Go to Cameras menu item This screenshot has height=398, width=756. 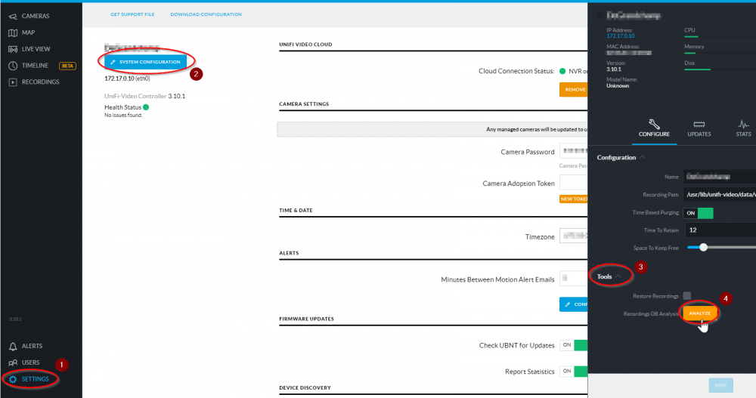click(x=36, y=17)
